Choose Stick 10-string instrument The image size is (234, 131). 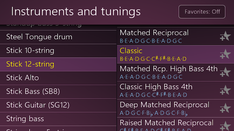point(58,51)
